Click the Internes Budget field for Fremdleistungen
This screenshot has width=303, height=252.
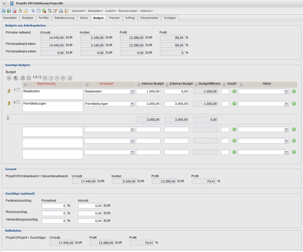[x=148, y=104]
